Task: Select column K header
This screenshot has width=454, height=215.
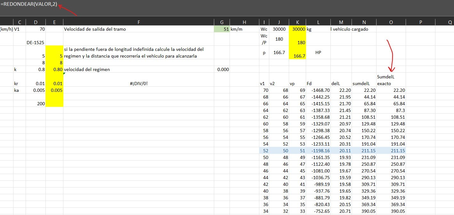Action: click(x=297, y=22)
